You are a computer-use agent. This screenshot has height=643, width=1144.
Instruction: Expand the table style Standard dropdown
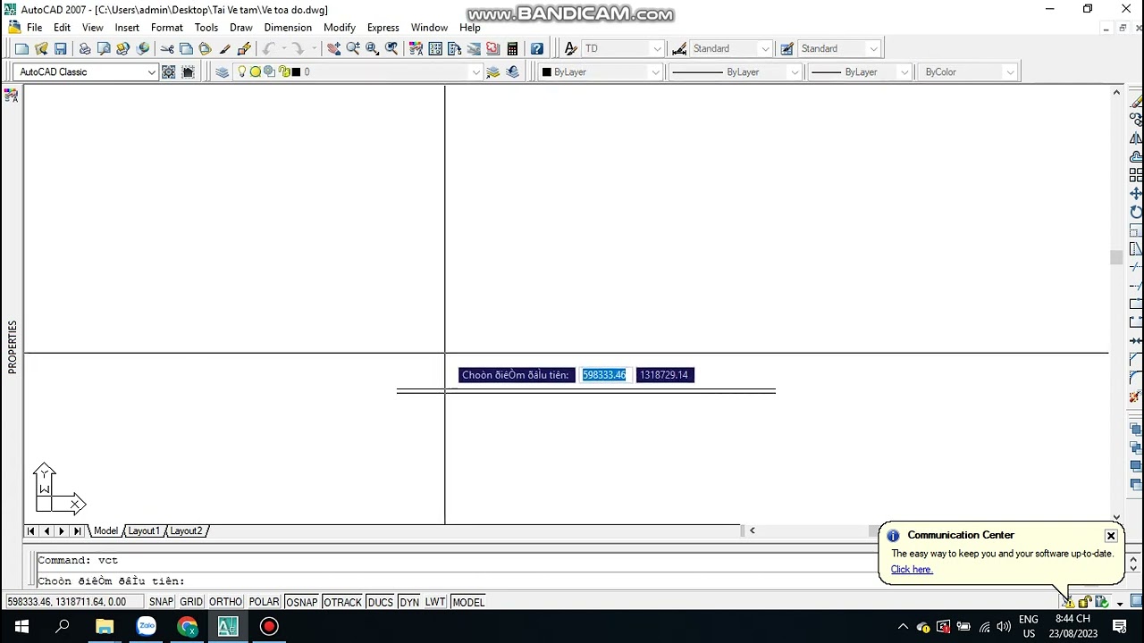pos(873,48)
